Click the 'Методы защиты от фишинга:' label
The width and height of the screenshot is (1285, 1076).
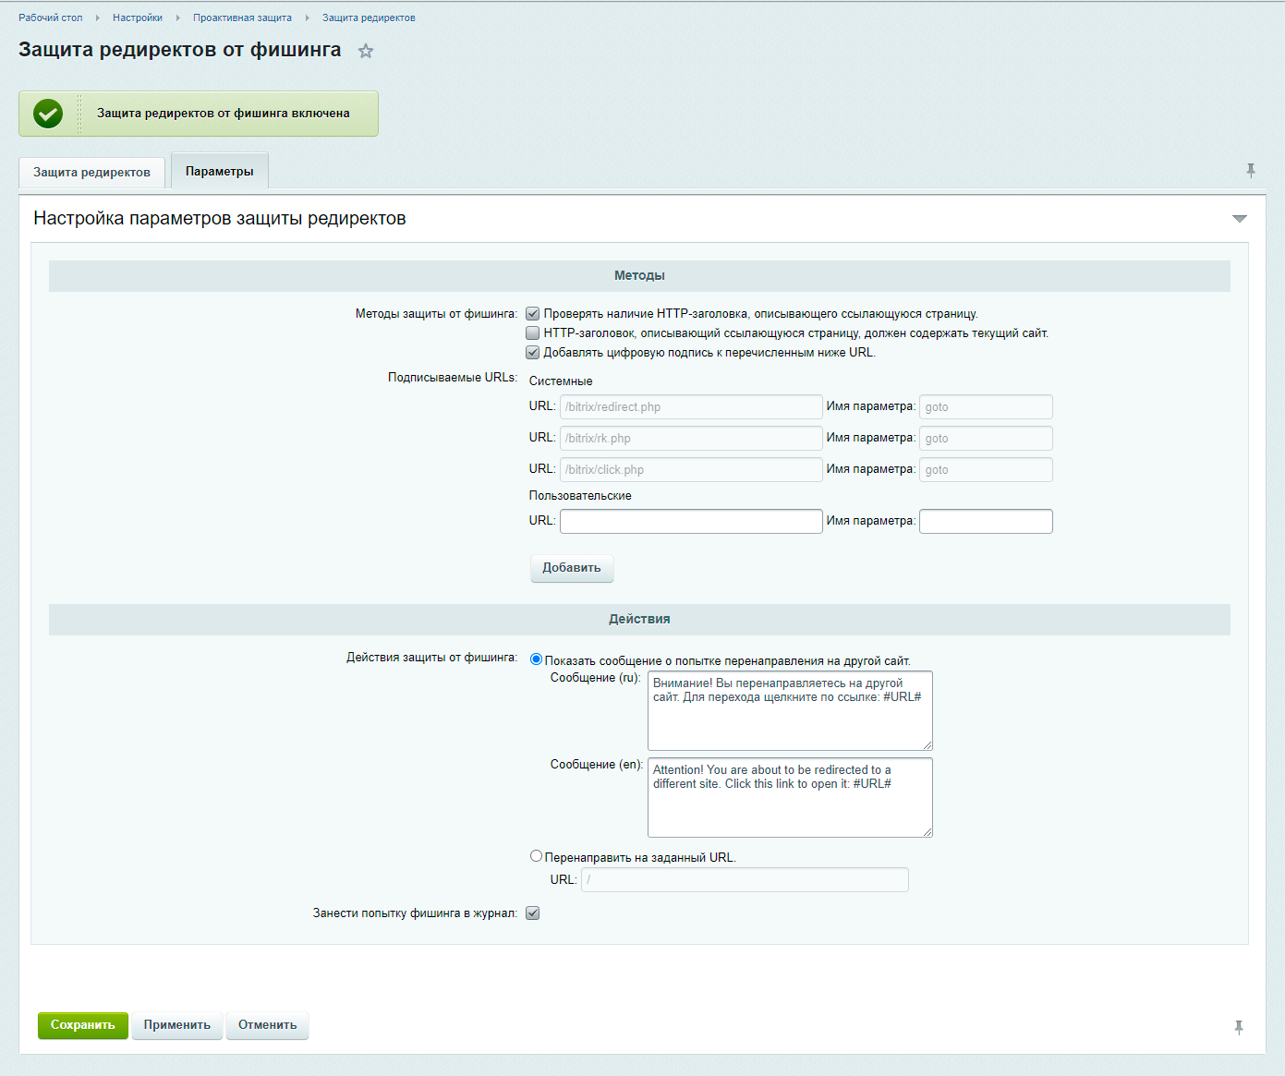[x=436, y=314]
